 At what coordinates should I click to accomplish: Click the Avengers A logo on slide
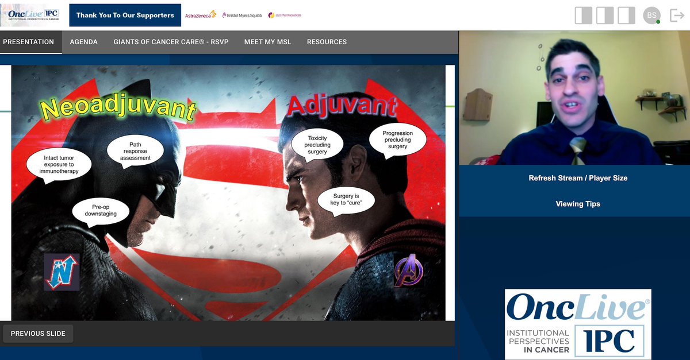(408, 270)
